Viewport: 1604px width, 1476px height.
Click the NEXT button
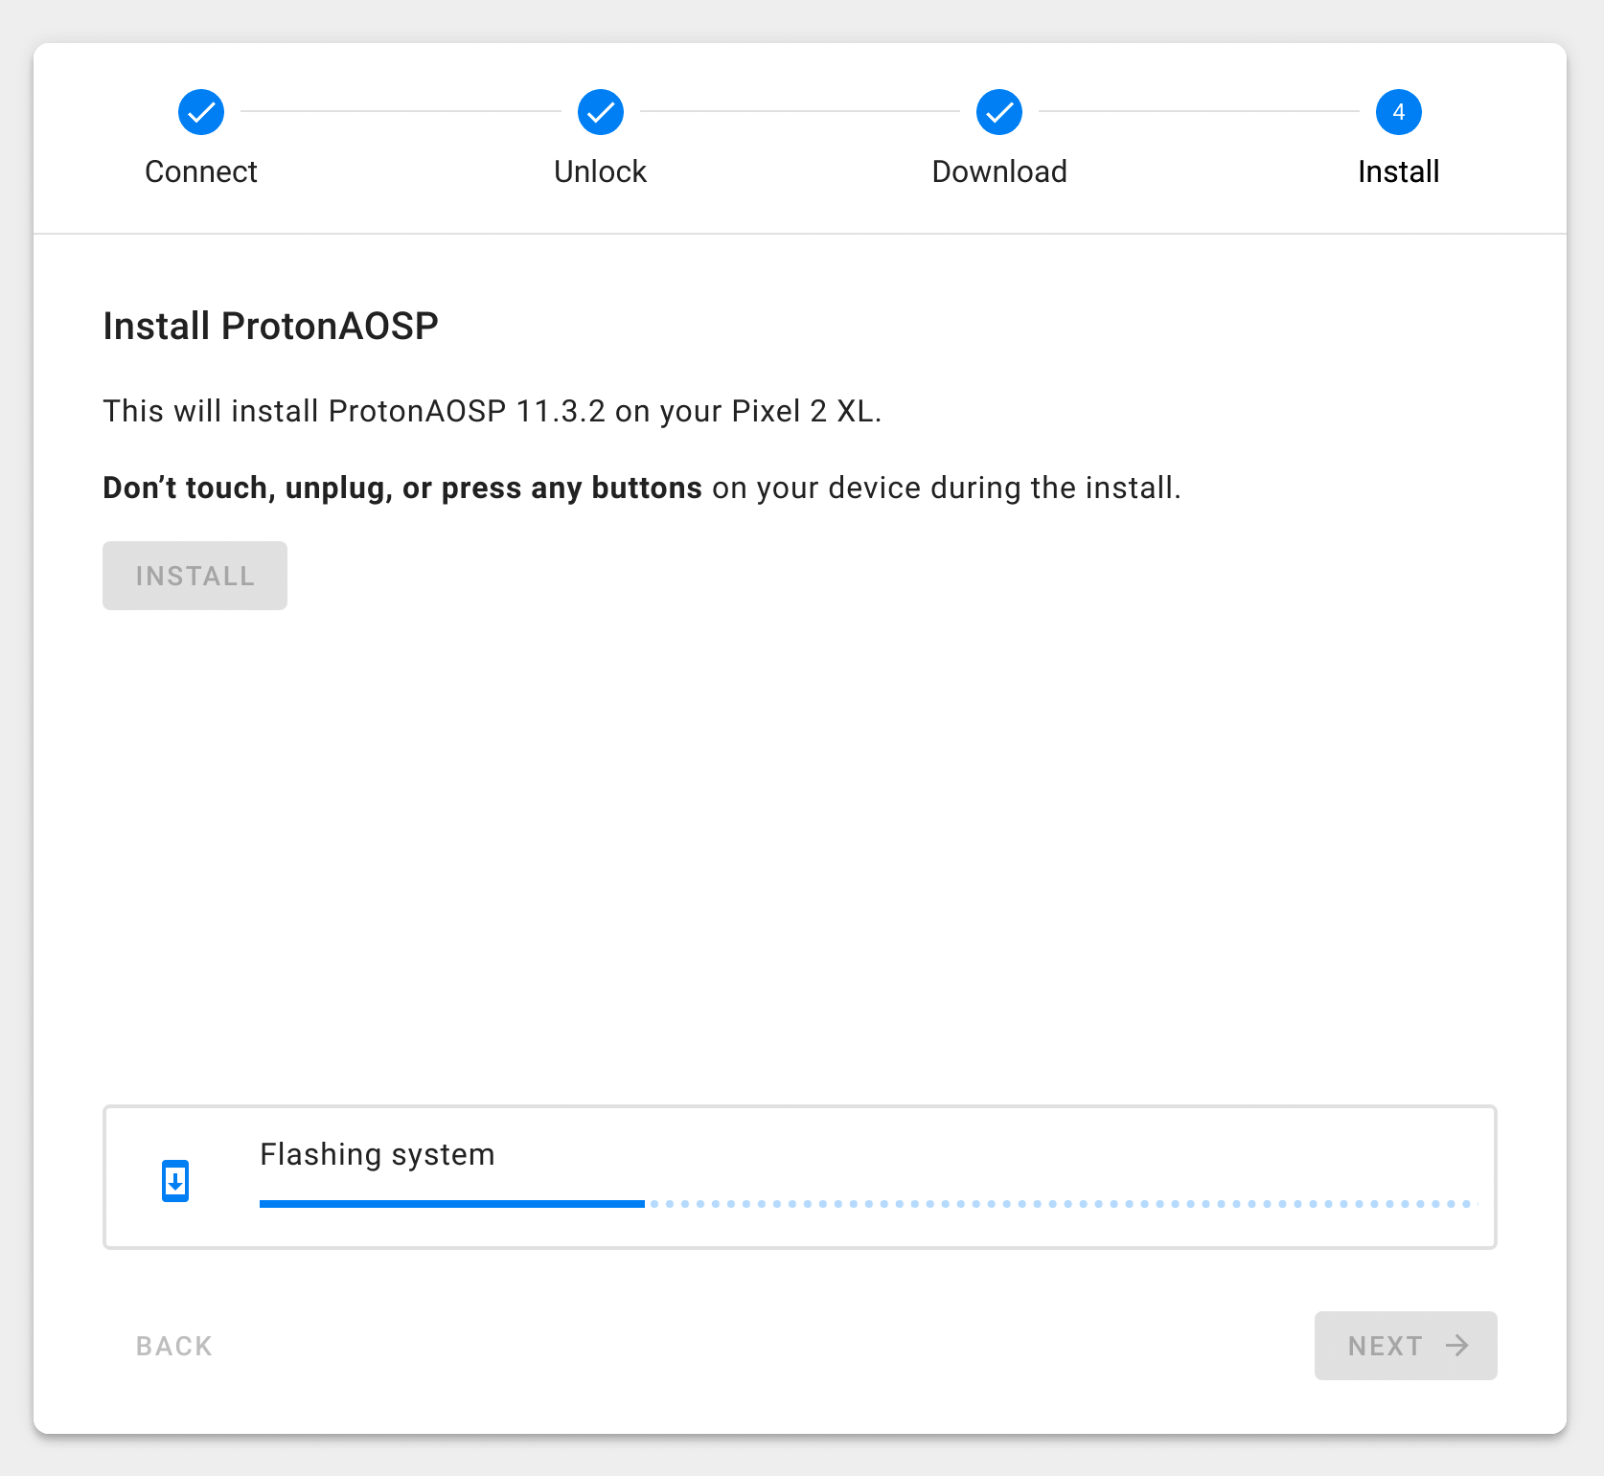click(1405, 1346)
